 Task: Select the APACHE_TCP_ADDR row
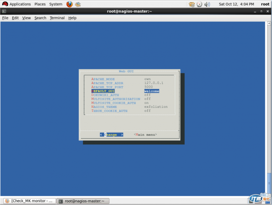pos(130,83)
